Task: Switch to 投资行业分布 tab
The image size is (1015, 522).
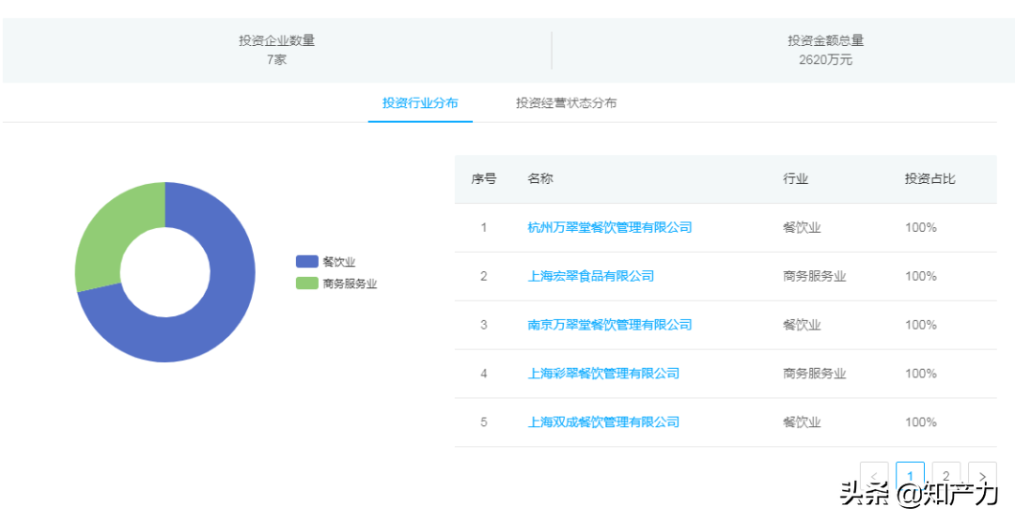Action: (x=420, y=103)
